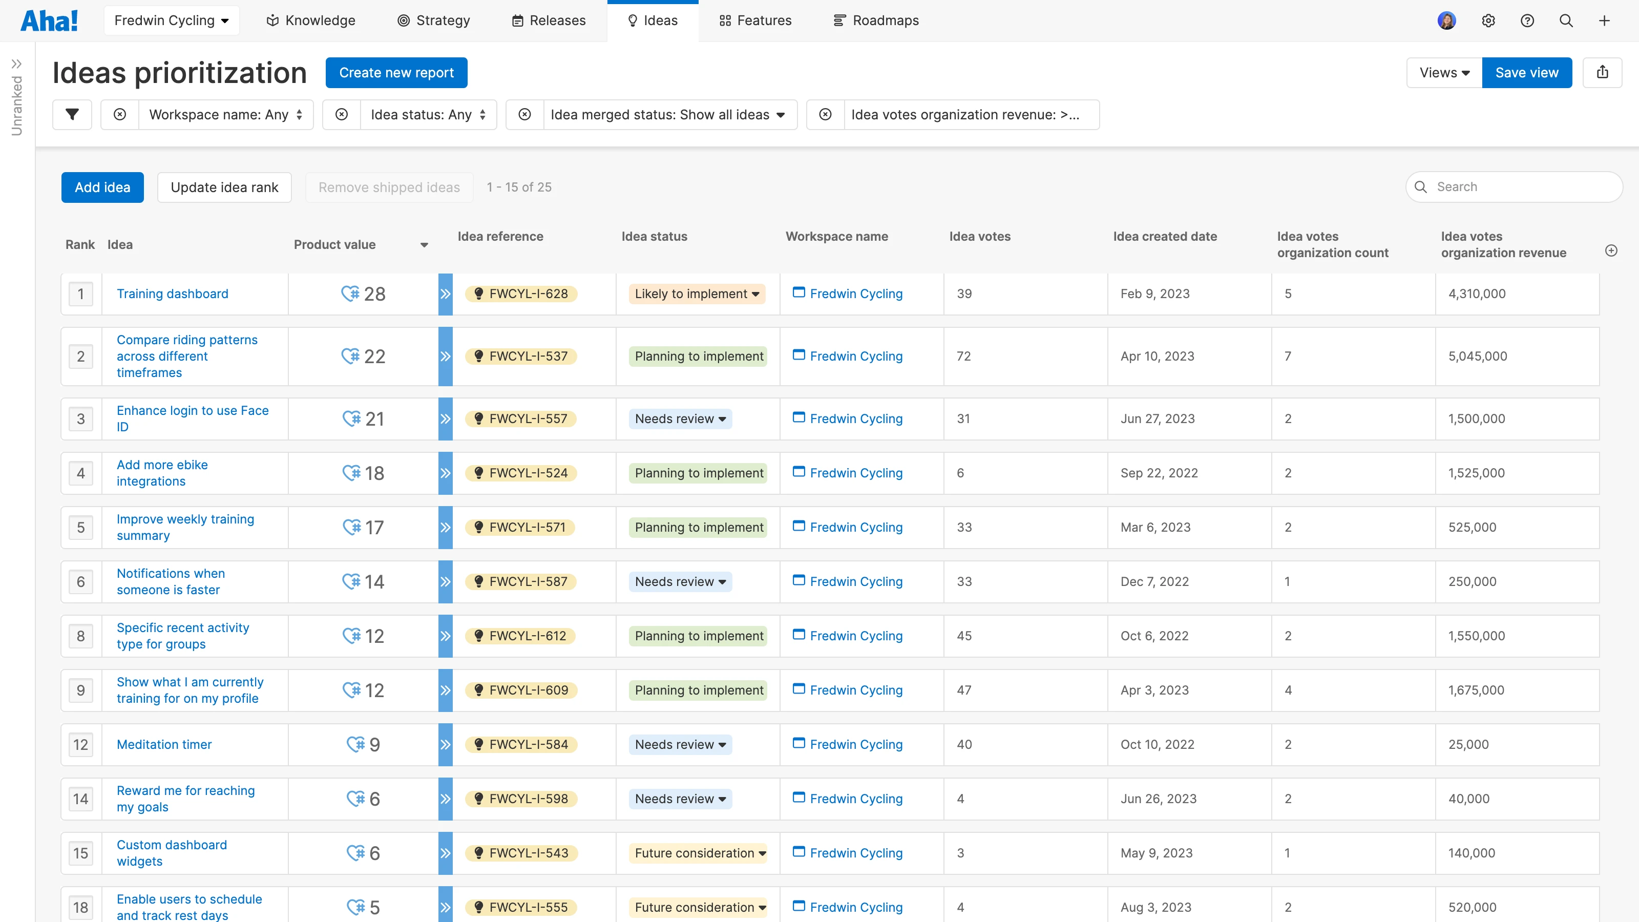Viewport: 1639px width, 922px height.
Task: Change 'Likely to implement' status for Training dashboard
Action: [696, 294]
